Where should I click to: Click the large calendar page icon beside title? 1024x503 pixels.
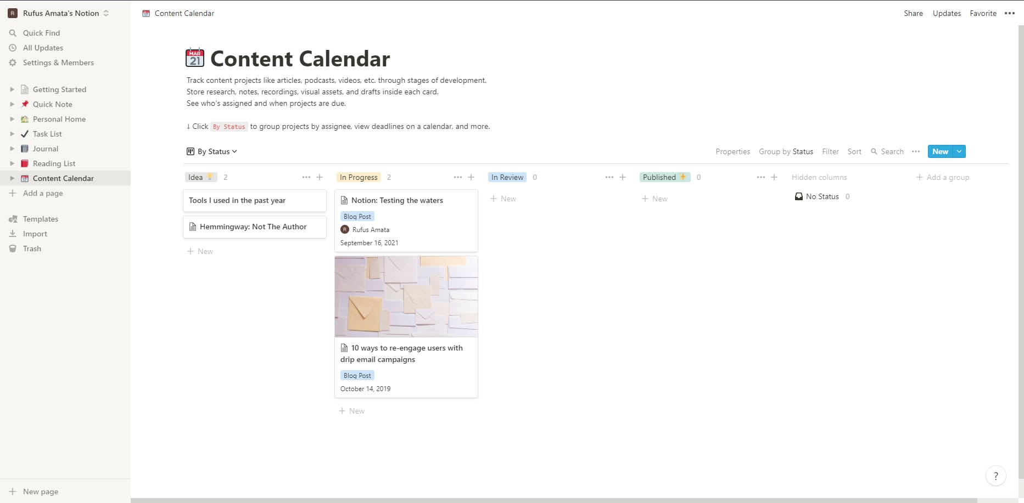[195, 58]
